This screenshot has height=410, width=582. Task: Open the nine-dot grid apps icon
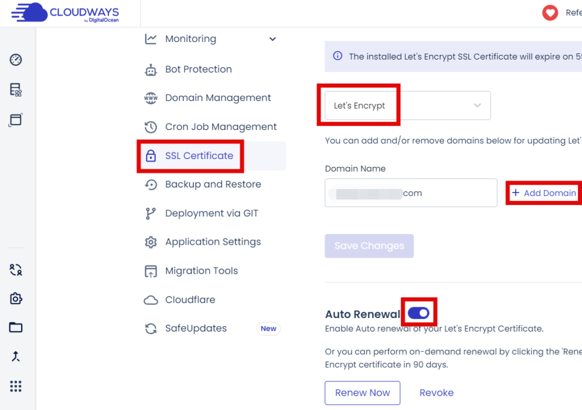pos(15,386)
